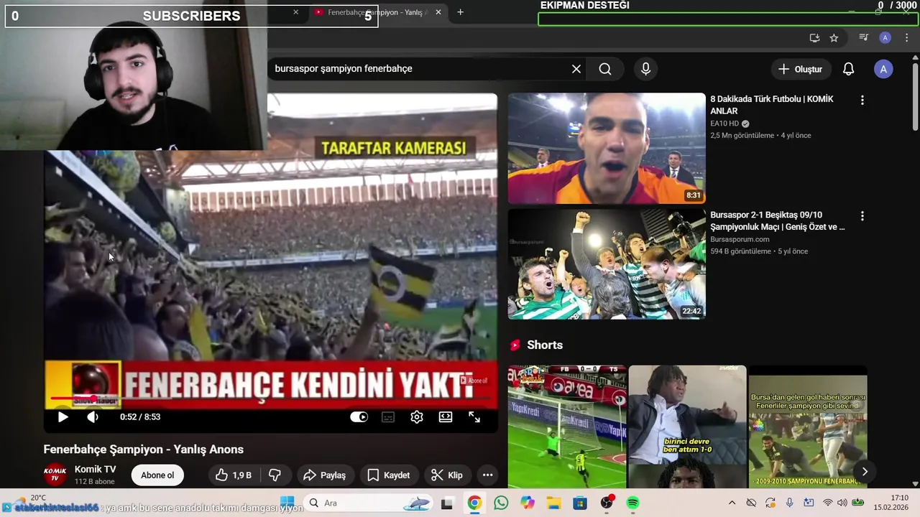Clear the YouTube search box text
The width and height of the screenshot is (920, 517).
tap(576, 69)
